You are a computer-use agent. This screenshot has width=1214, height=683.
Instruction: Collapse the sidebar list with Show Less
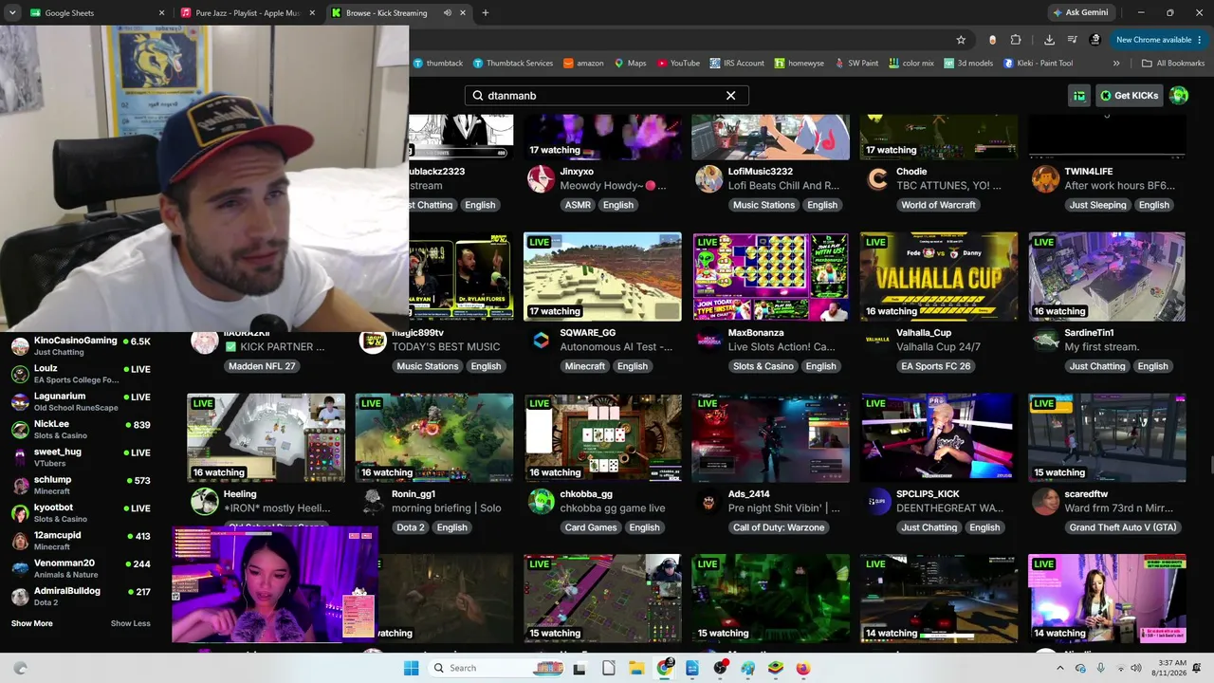[131, 623]
